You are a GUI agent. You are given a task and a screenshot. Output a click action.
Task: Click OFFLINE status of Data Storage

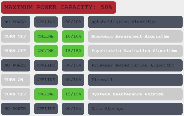point(46,109)
